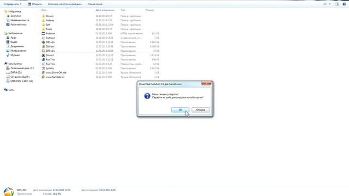The height and width of the screenshot is (196, 349).
Task: Open the Apps library in sidebar
Action: click(13, 38)
